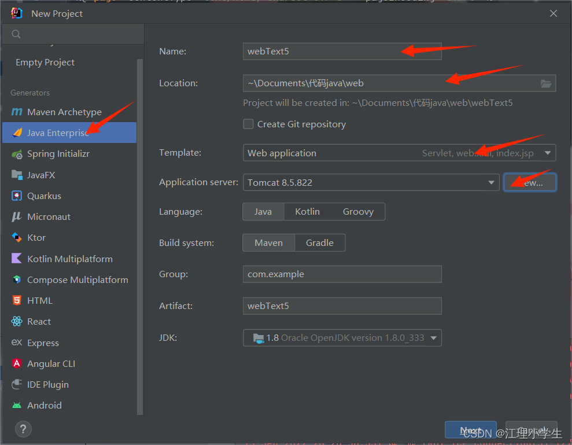The height and width of the screenshot is (445, 572).
Task: Click the Name field with webText5
Action: click(x=342, y=52)
